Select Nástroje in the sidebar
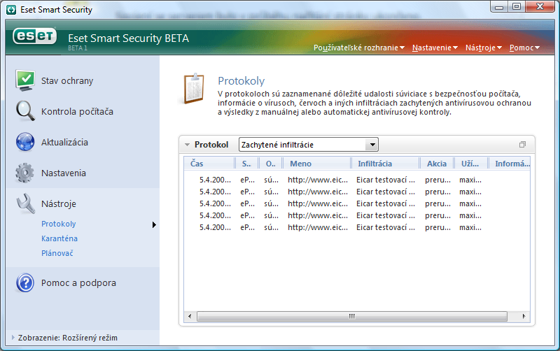Image resolution: width=560 pixels, height=351 pixels. [x=59, y=204]
